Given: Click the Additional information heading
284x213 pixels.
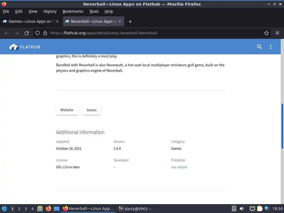Looking at the screenshot, I should point(80,132).
